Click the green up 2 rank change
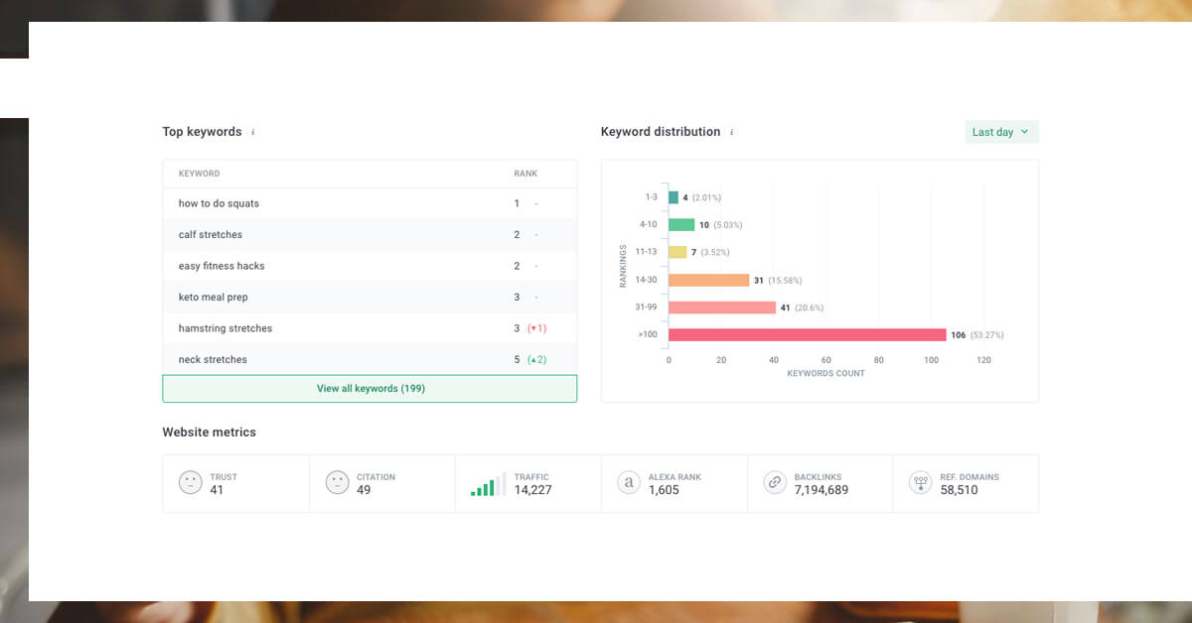The width and height of the screenshot is (1192, 623). (x=537, y=359)
